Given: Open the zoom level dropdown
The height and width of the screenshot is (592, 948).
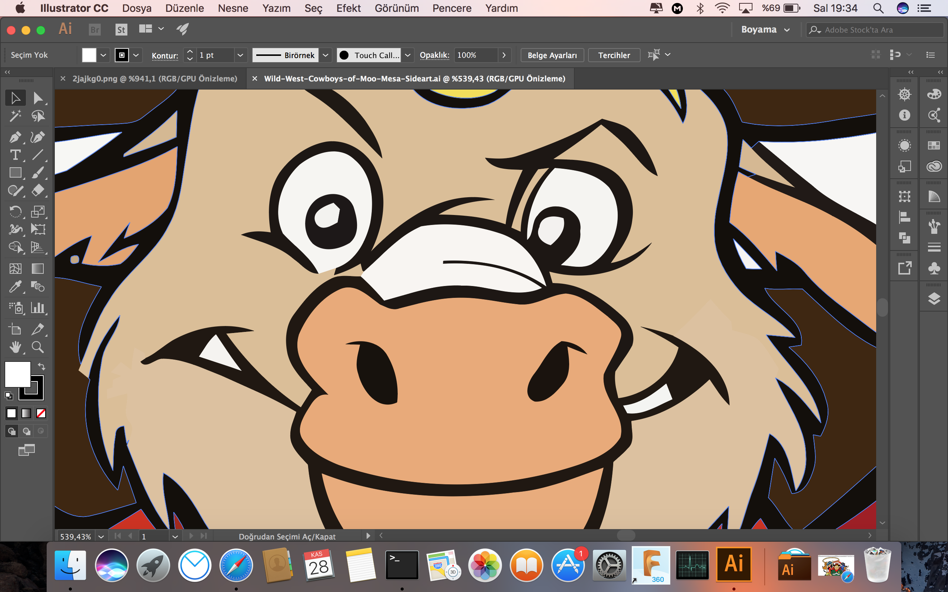Looking at the screenshot, I should click(101, 536).
